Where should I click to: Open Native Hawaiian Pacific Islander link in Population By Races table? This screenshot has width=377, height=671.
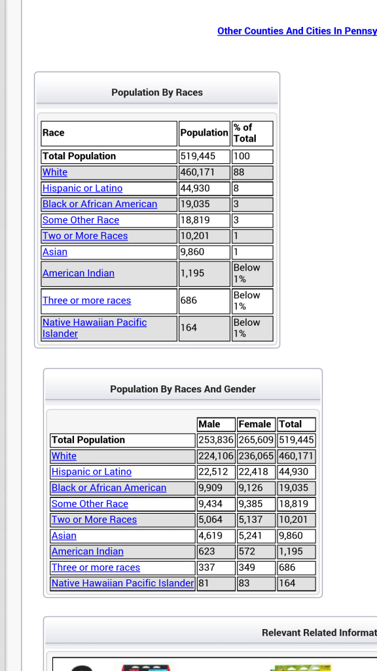pos(94,328)
